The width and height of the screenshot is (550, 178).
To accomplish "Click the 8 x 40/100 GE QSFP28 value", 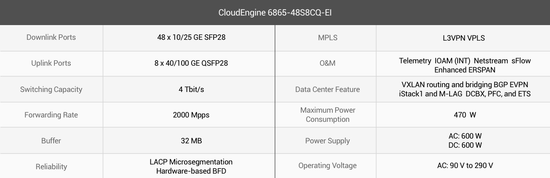I will click(191, 63).
